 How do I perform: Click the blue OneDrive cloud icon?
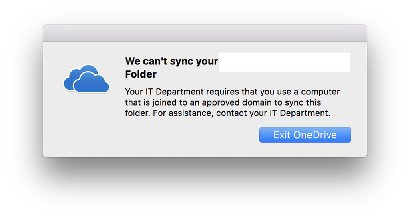[x=86, y=79]
